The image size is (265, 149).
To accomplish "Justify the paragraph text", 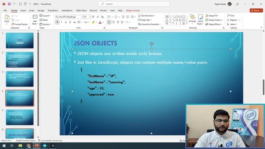I will click(x=122, y=22).
